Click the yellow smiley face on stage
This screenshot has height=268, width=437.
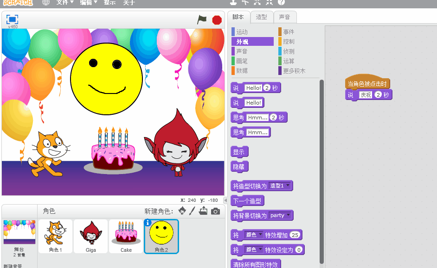(x=106, y=79)
